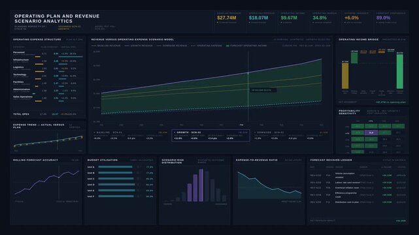Select the Personnel expense row
This screenshot has height=235, width=419.
(x=48, y=54)
